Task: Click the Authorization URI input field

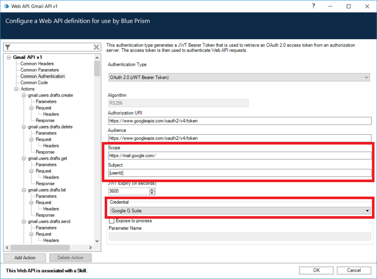Action: click(240, 121)
